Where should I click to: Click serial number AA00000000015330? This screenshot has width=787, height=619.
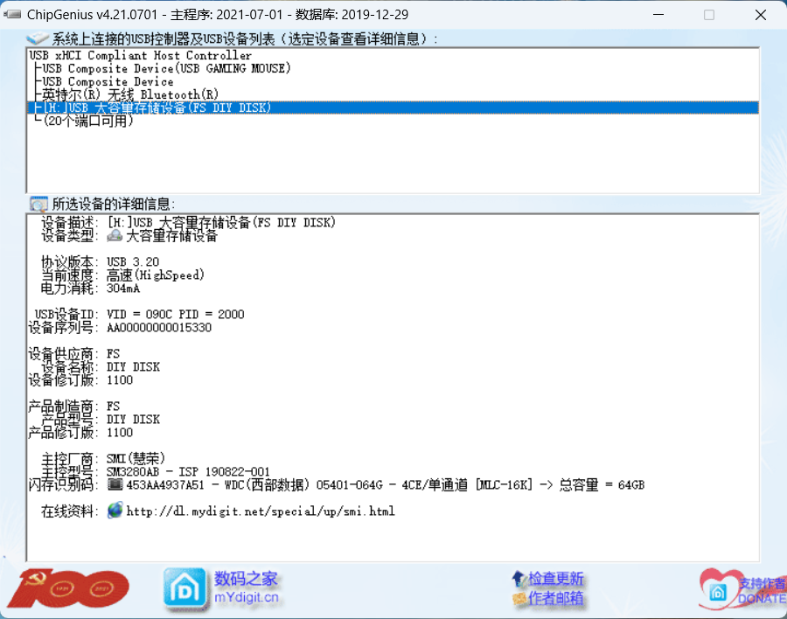coord(159,327)
